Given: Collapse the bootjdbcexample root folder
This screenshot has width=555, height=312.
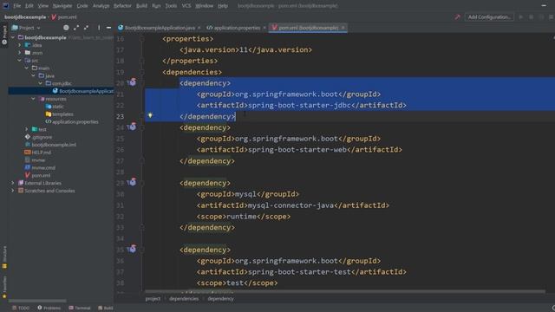Looking at the screenshot, I should click(13, 37).
